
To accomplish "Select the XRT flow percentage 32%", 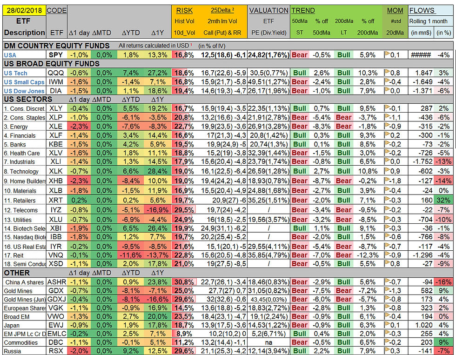I will pos(443,200).
